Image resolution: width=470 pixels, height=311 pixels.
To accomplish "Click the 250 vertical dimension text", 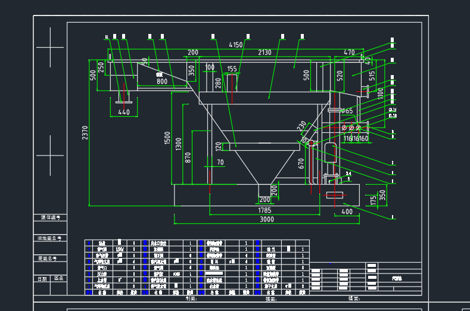I will coord(101,67).
